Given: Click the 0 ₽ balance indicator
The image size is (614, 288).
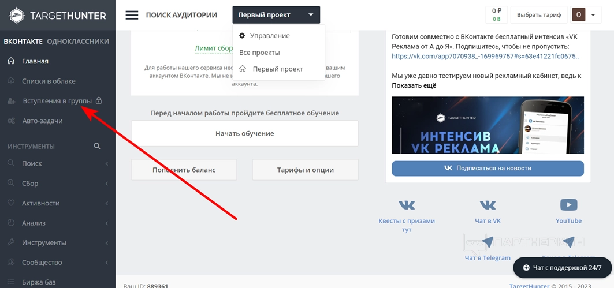Looking at the screenshot, I should point(497,15).
